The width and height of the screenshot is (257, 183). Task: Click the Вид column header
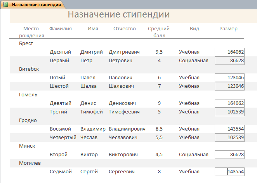coord(194,29)
